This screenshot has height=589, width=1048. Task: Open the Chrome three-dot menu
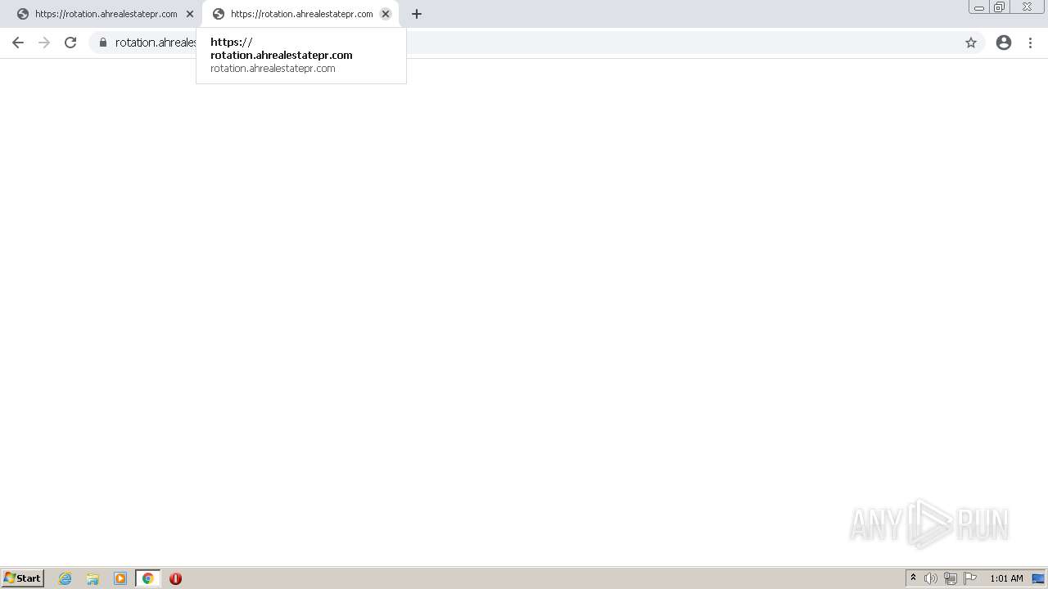(1030, 43)
